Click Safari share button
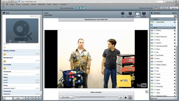Viewport: 179px width, 101px height. pos(11,1)
